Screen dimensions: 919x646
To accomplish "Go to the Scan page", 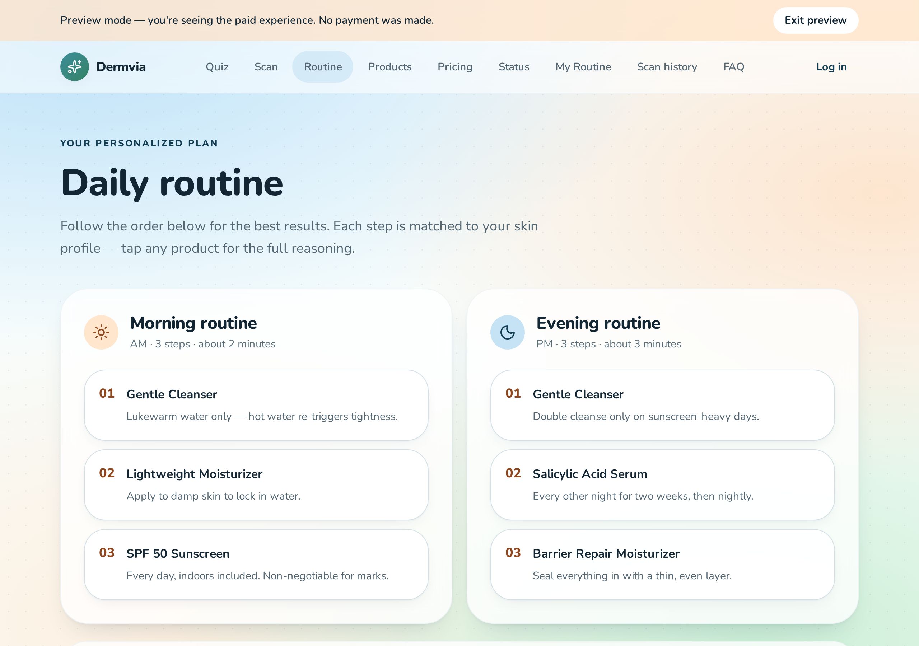I will tap(266, 67).
